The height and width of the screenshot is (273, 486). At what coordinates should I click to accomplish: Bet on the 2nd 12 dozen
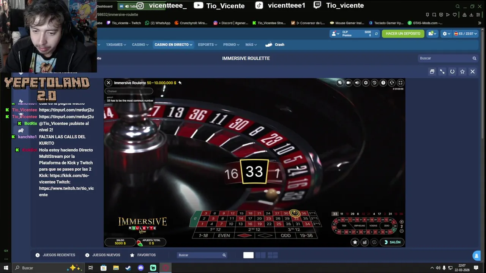[x=254, y=230]
